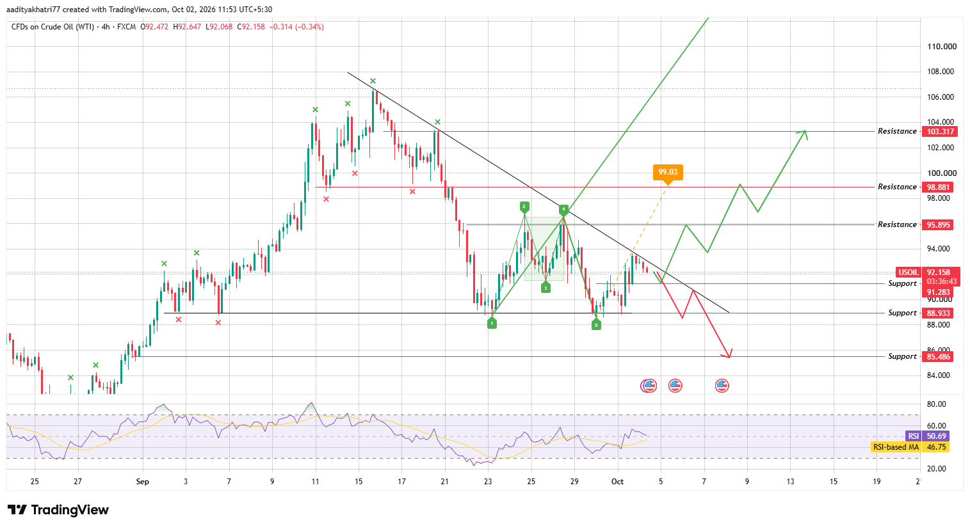The image size is (970, 529).
Task: Select the green wave marker numbered 2
Action: 524,207
